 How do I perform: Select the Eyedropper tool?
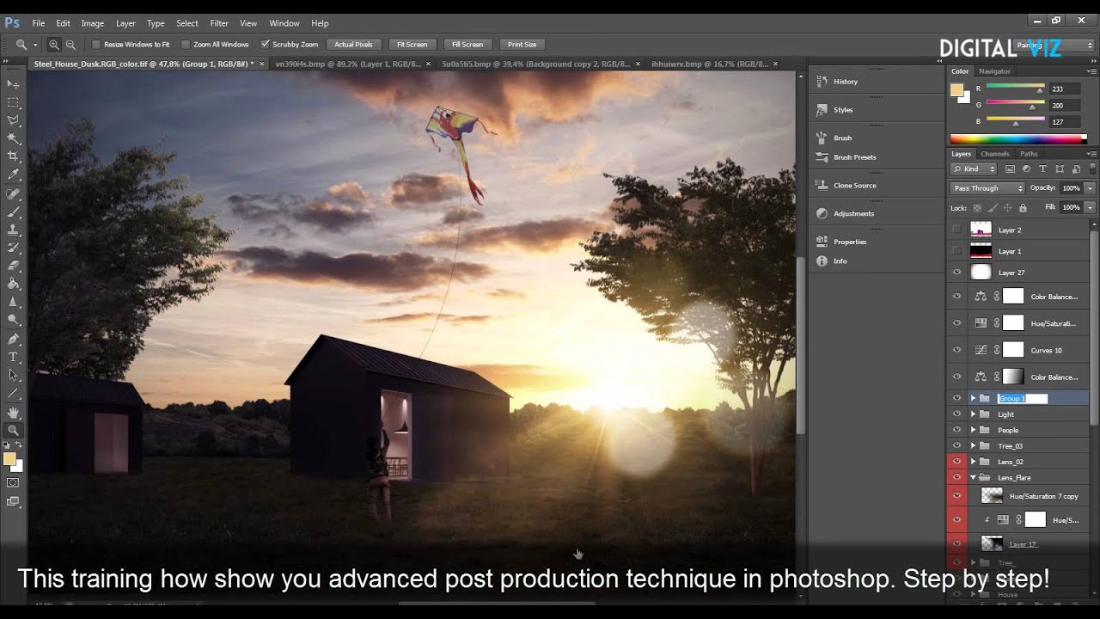tap(13, 175)
